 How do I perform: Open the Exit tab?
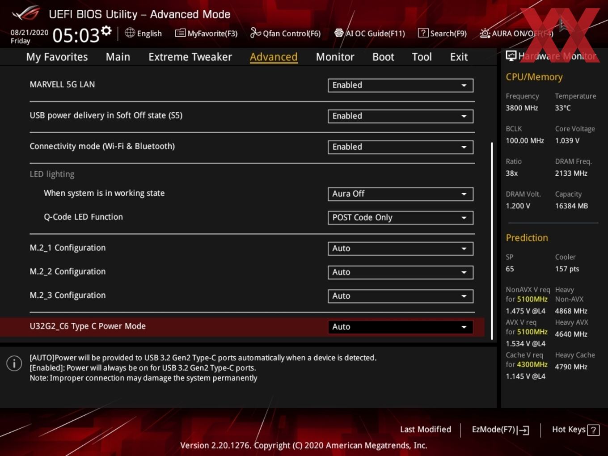pyautogui.click(x=459, y=57)
